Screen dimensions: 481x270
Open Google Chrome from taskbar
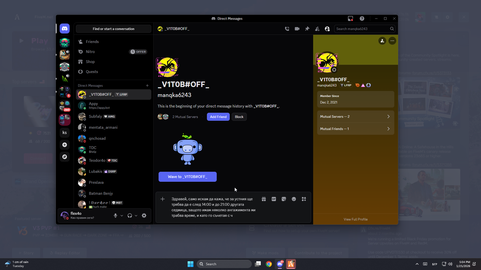point(269,264)
